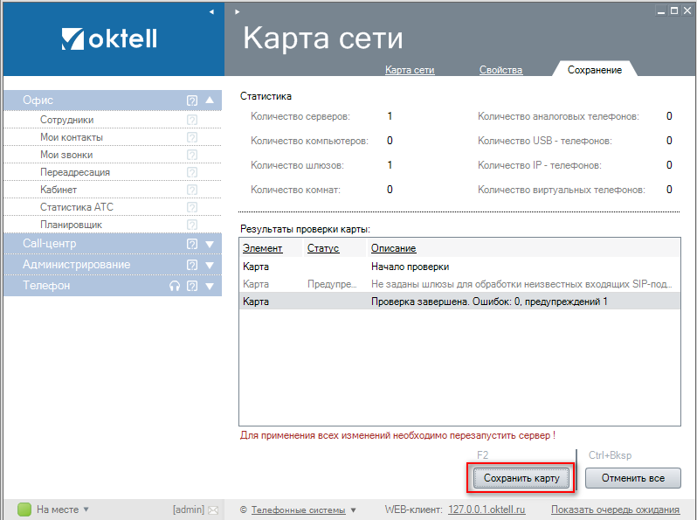
Task: Click help icon for Статистика АТС
Action: (x=192, y=208)
